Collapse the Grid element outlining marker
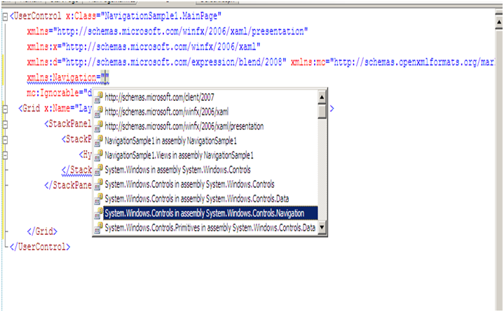 tap(5, 109)
